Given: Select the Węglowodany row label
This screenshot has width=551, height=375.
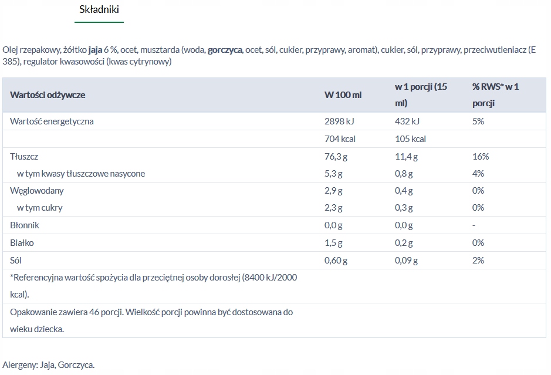Looking at the screenshot, I should click(37, 191).
